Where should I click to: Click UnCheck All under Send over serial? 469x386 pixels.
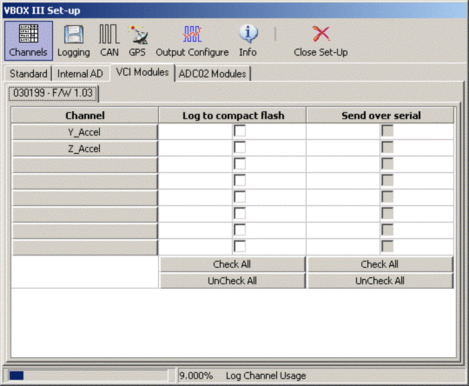(x=380, y=281)
